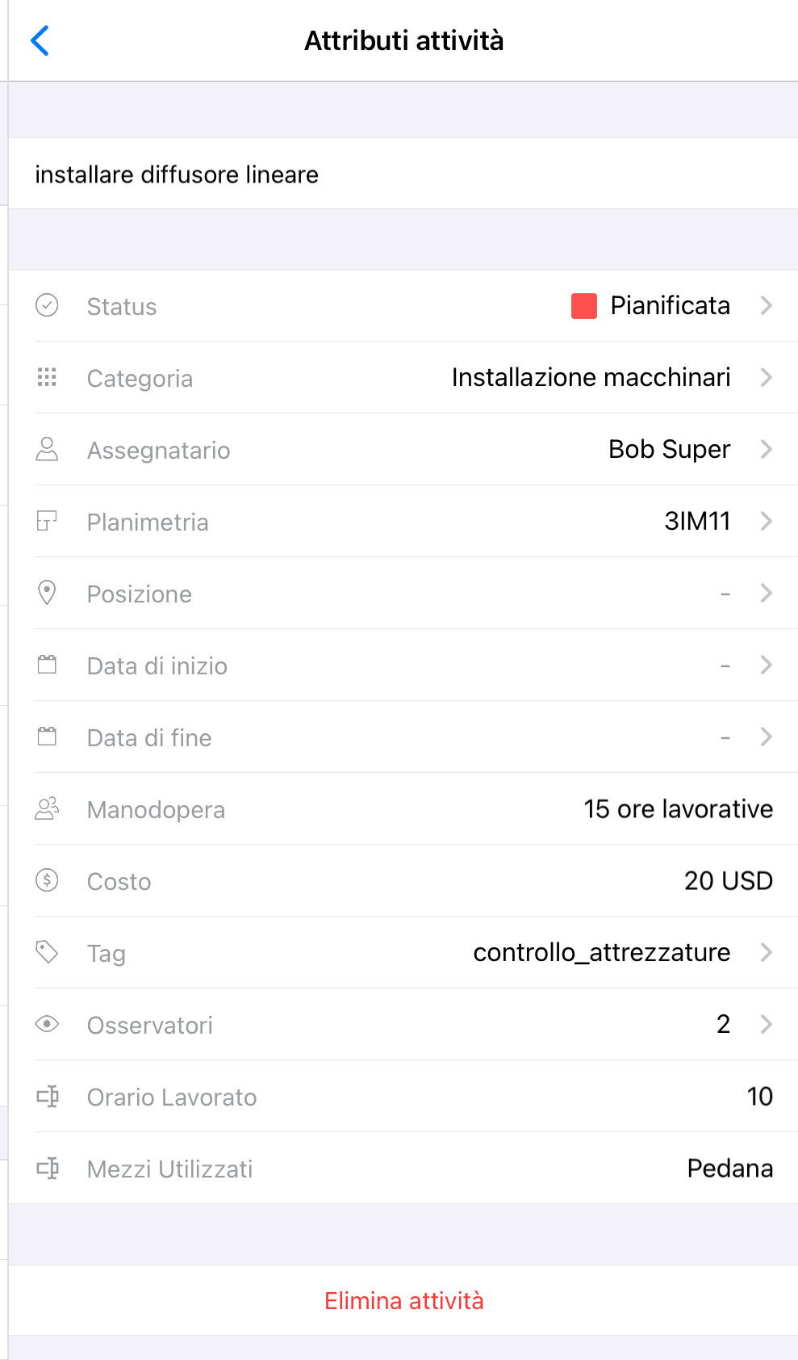Click the Mezzi Utilizzati value Pedana
This screenshot has height=1360, width=798.
(x=729, y=1168)
